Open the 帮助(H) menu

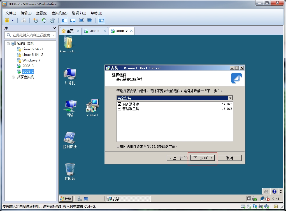coord(96,13)
